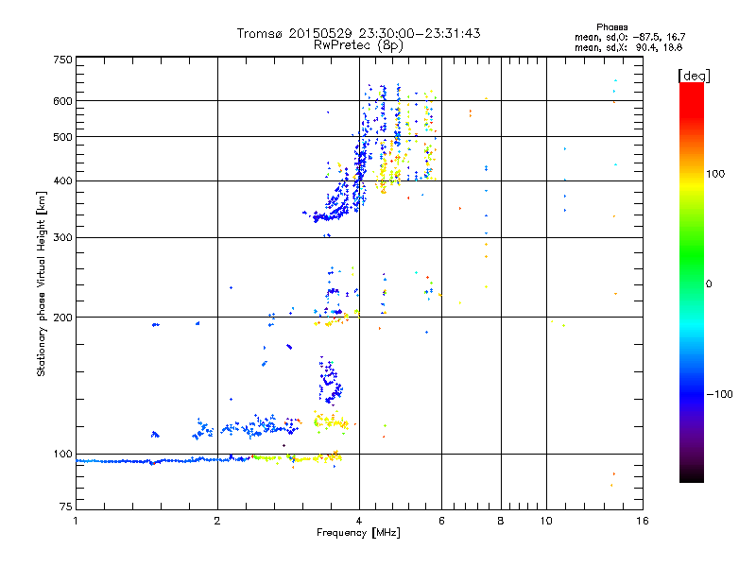756x567 pixels.
Task: Click the purple point cluster near 150 km
Action: tap(330, 380)
